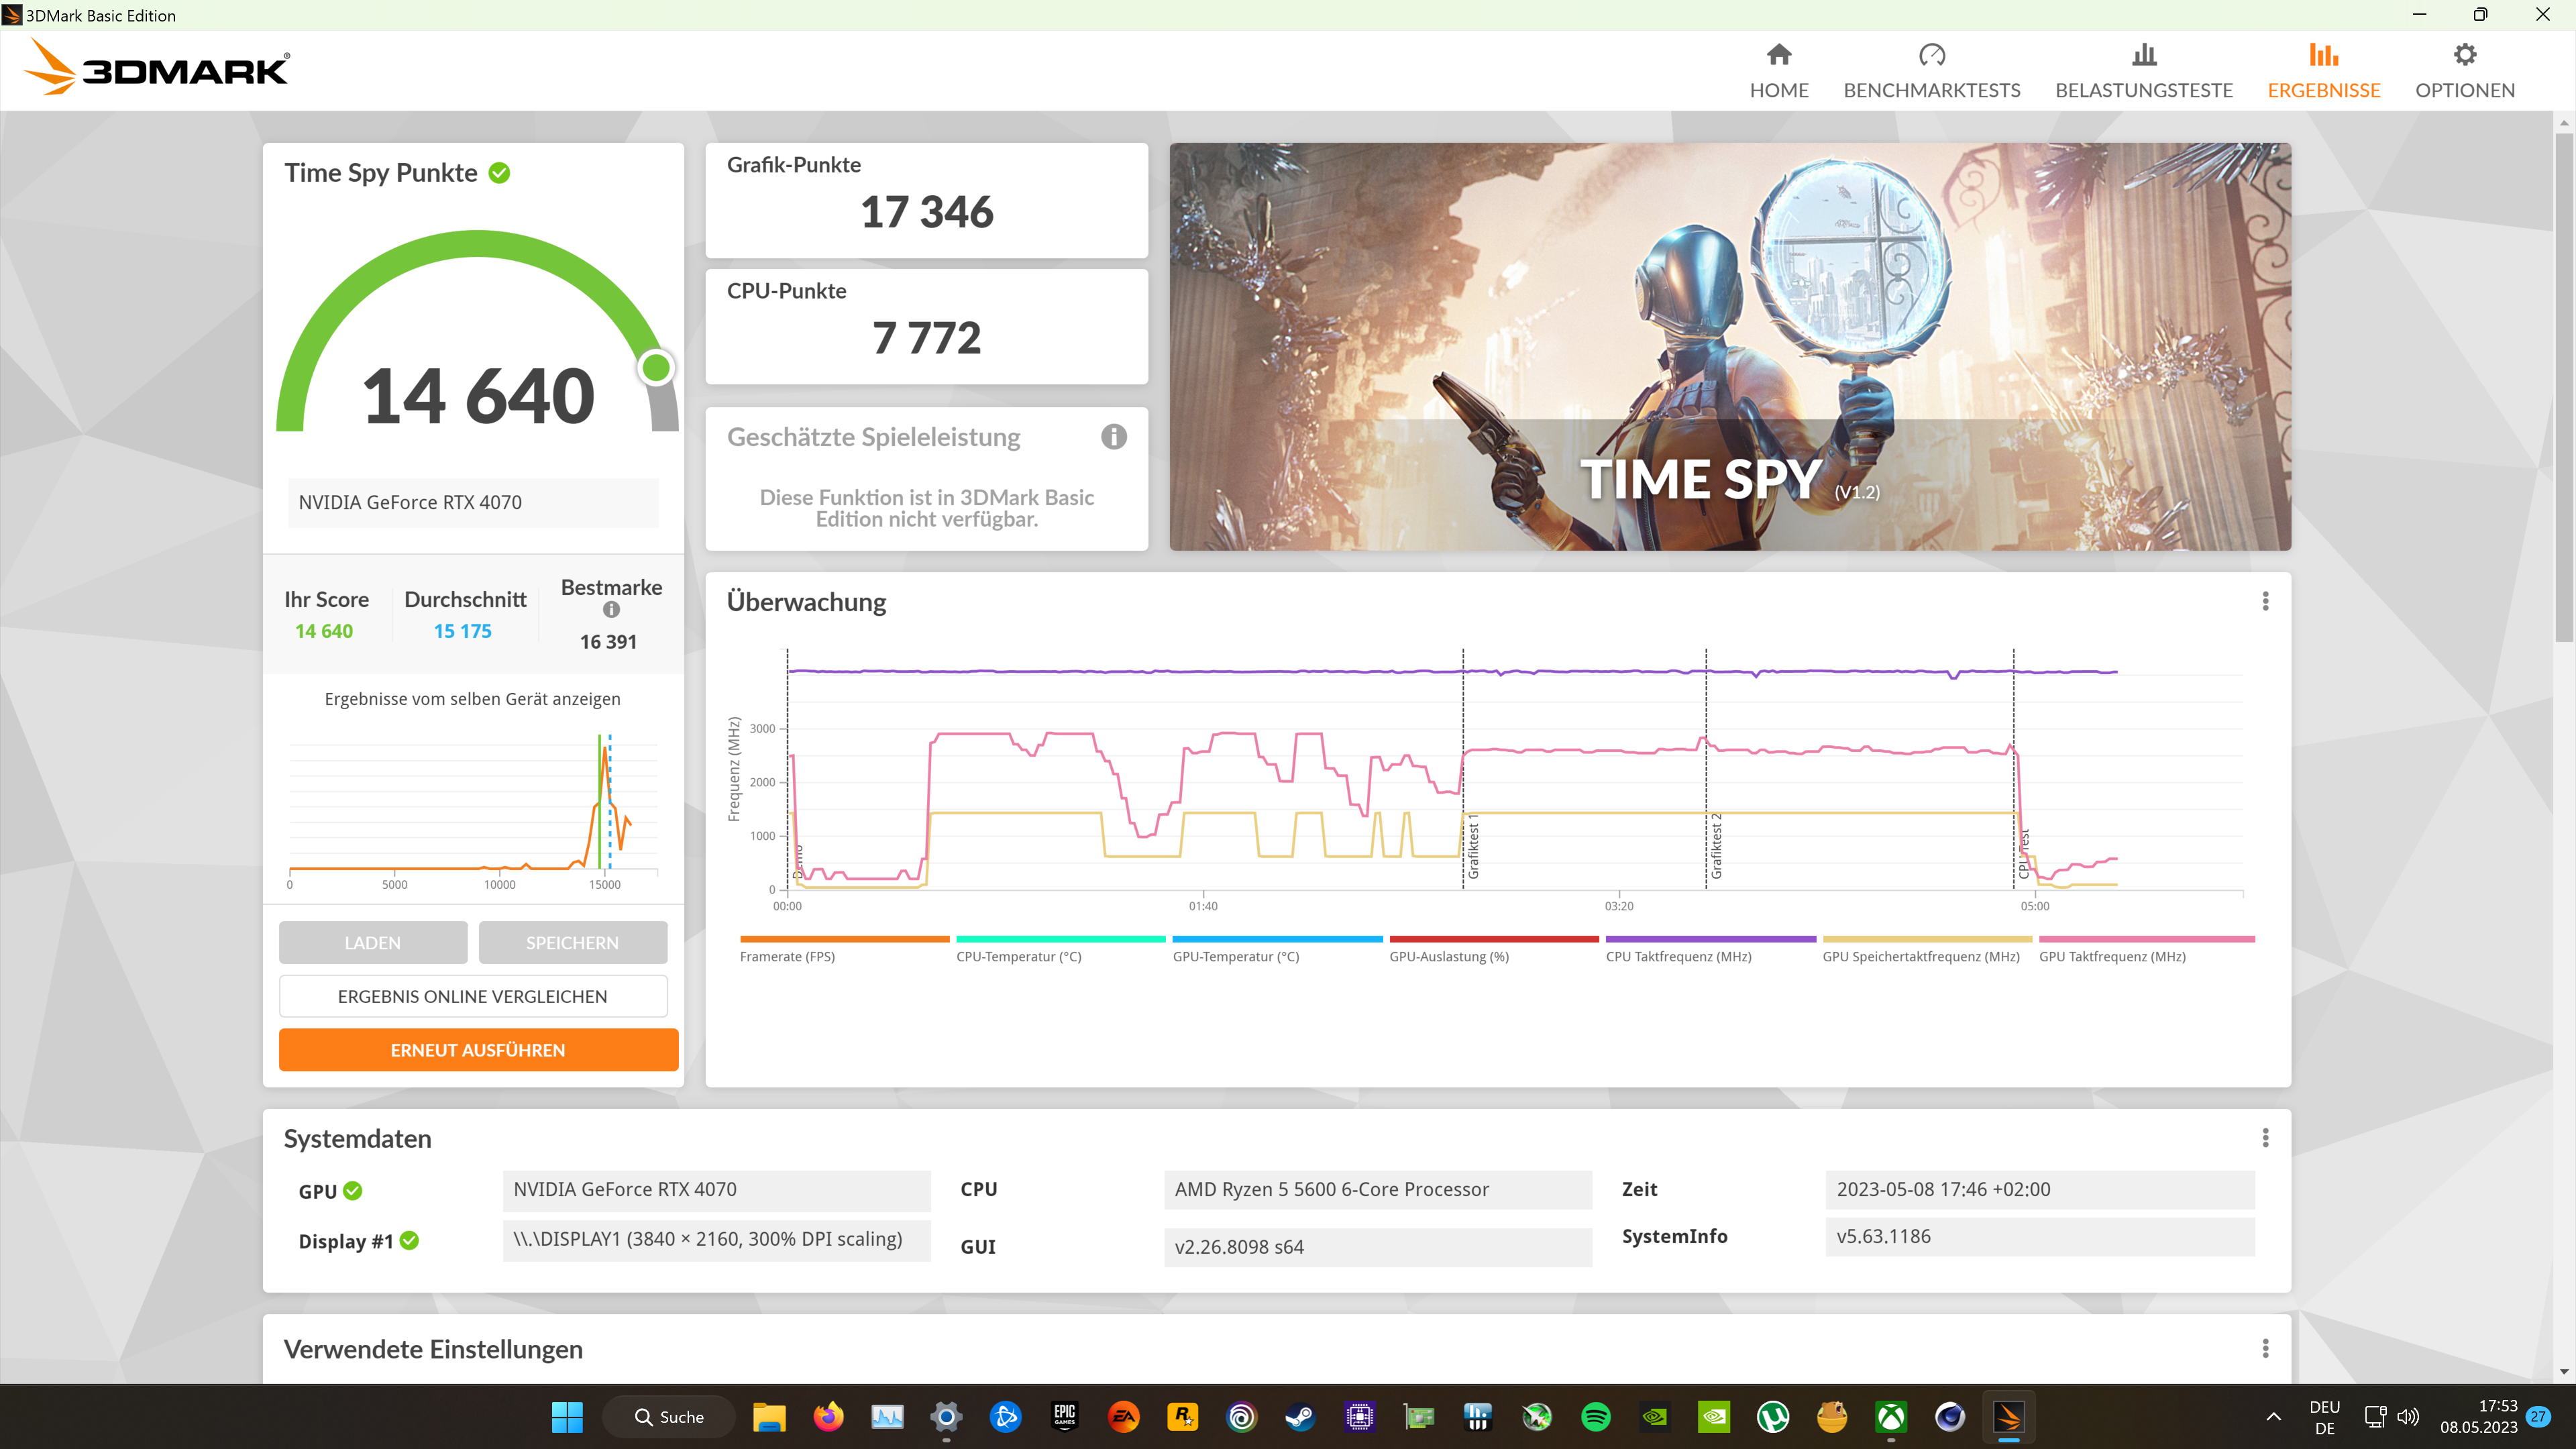The height and width of the screenshot is (1449, 2576).
Task: Open Spotify from the taskbar
Action: [1596, 1417]
